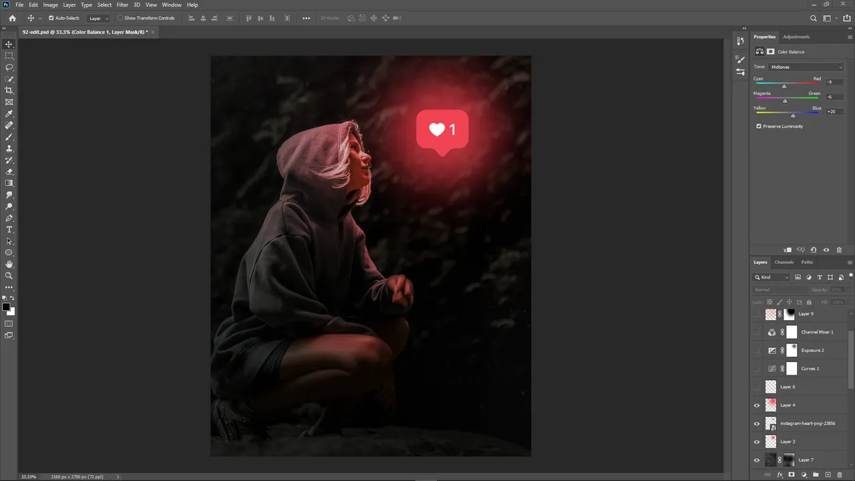Open the Layers panel flyout menu
855x481 pixels.
pyautogui.click(x=850, y=263)
